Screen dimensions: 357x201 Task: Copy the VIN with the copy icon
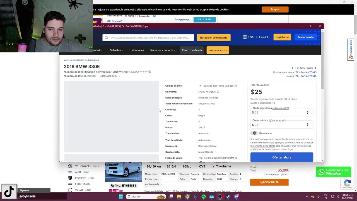[x=150, y=72]
